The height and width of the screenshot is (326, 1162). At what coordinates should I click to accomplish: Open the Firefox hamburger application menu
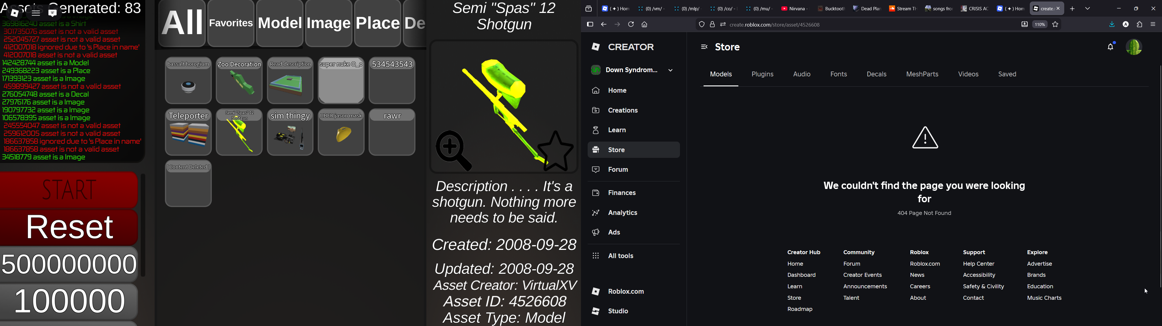click(x=1153, y=25)
